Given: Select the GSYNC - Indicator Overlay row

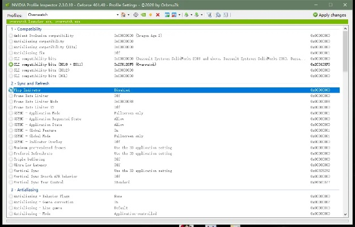Looking at the screenshot, I should (174, 142).
